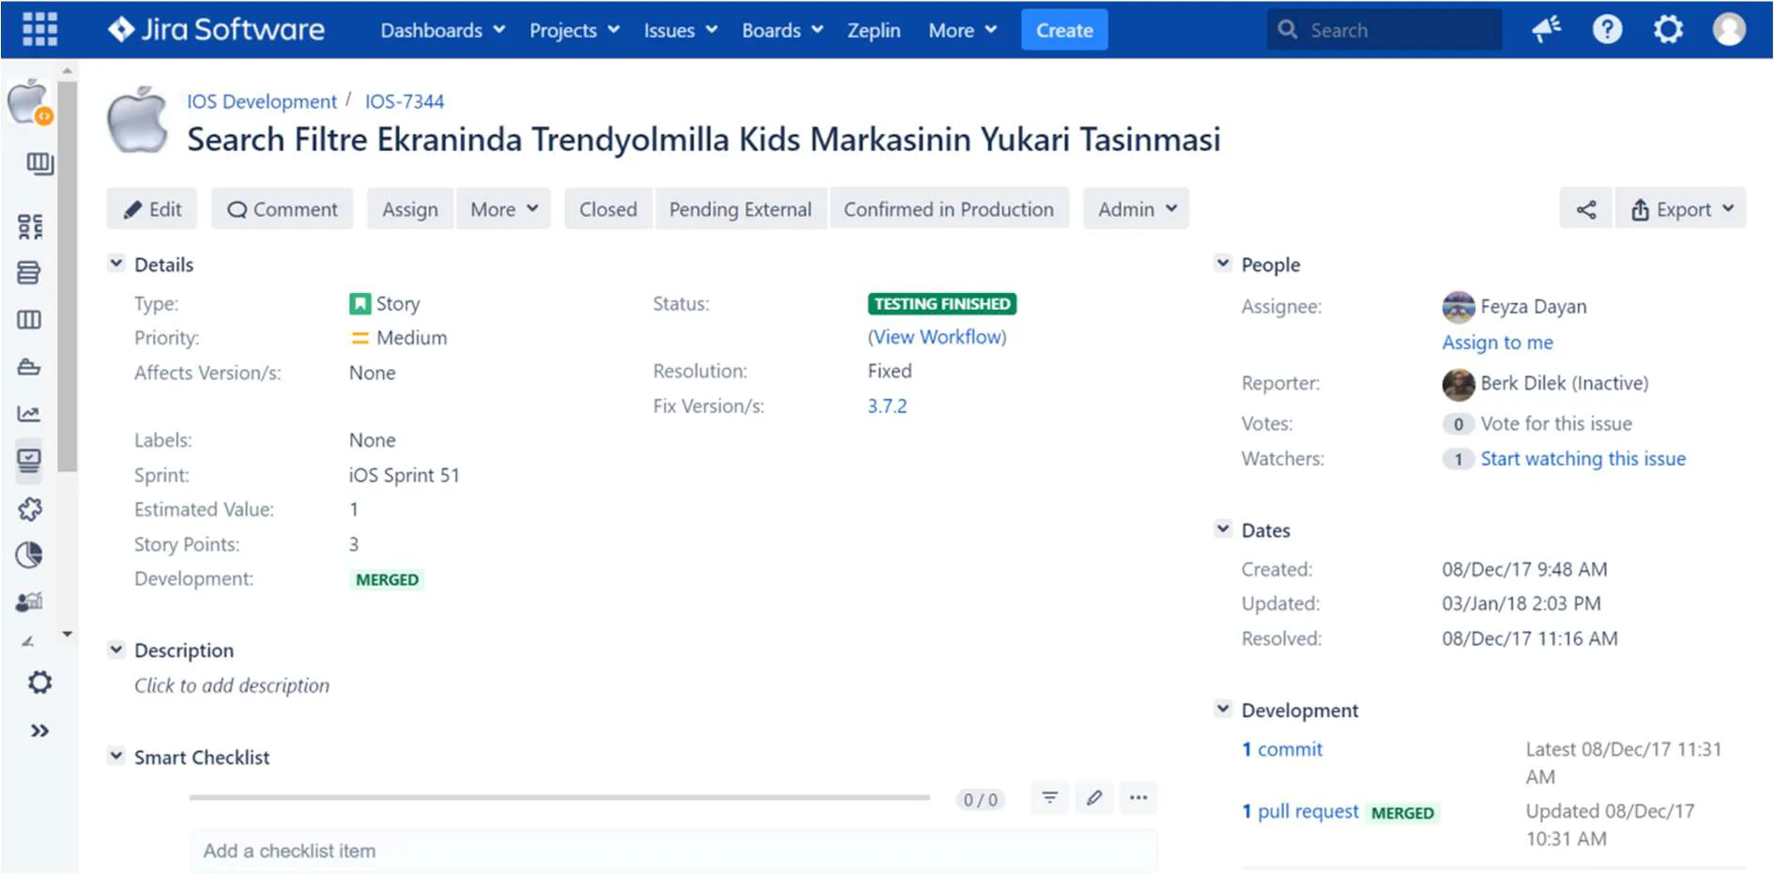Open the Dashboards menu
1774x874 pixels.
(x=442, y=30)
